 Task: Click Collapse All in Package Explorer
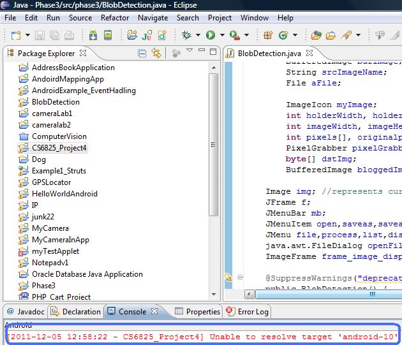[x=142, y=54]
